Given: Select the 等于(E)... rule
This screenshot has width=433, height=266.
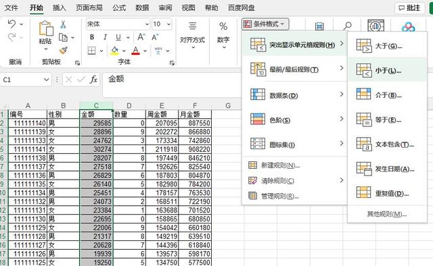Looking at the screenshot, I should [387, 119].
